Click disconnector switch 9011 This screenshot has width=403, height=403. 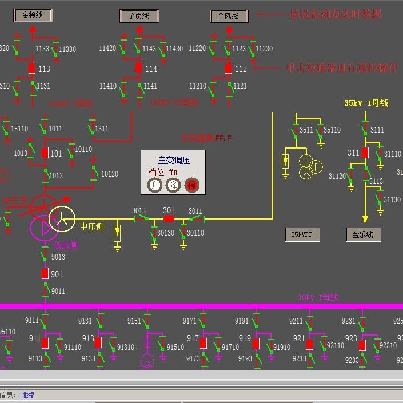click(x=46, y=289)
